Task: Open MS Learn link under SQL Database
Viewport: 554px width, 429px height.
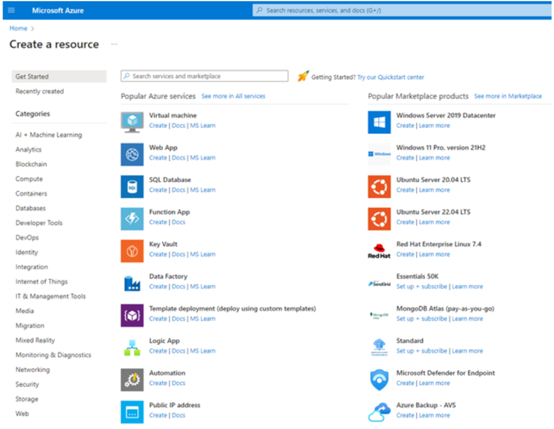Action: [203, 189]
